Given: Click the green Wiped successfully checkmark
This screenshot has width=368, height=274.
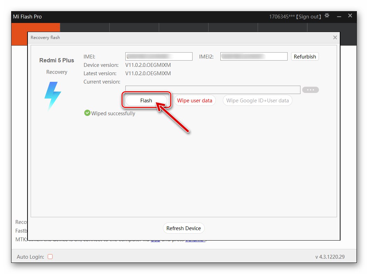Looking at the screenshot, I should [87, 113].
